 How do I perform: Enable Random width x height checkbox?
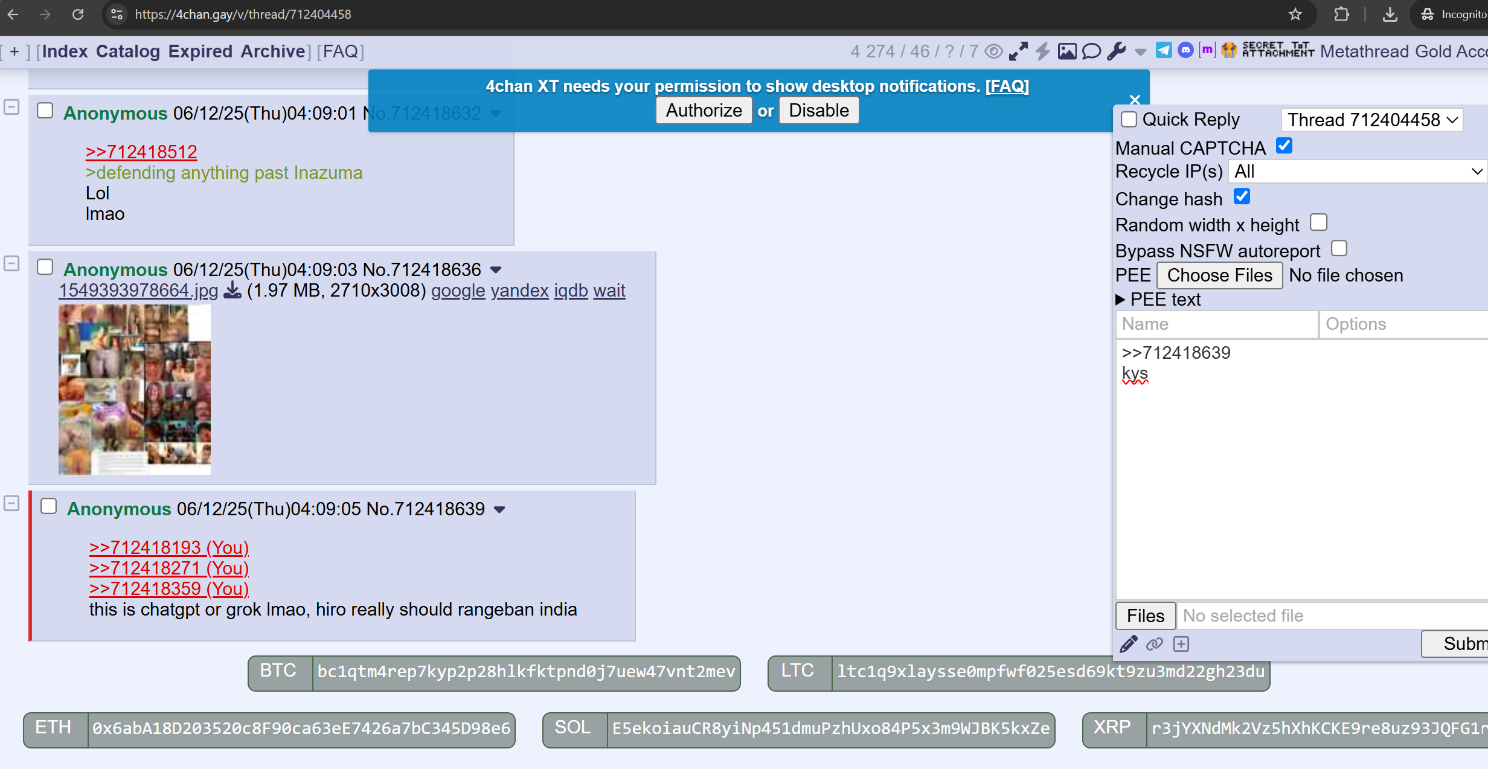[x=1318, y=222]
